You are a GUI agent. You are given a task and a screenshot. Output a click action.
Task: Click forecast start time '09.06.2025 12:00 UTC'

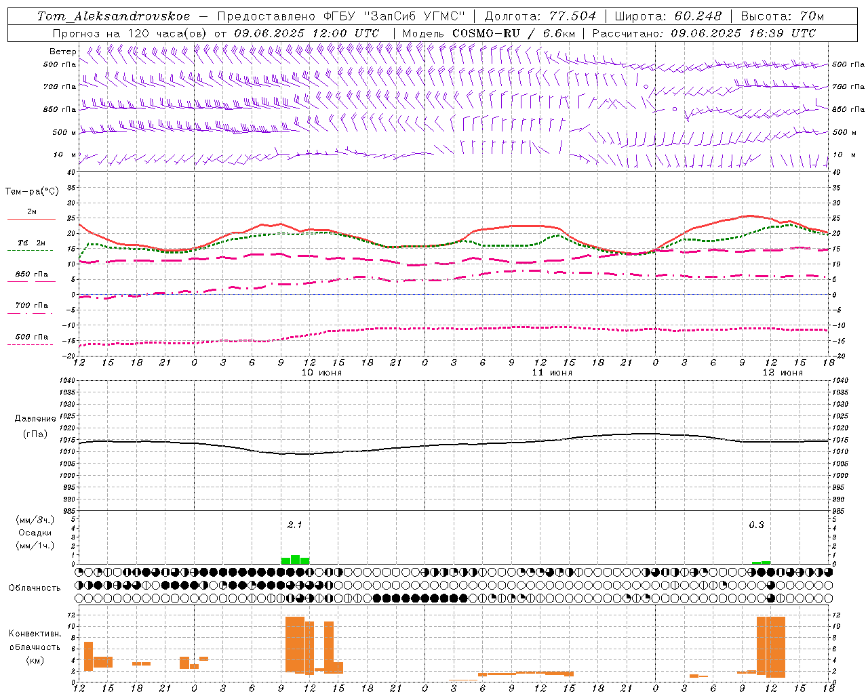307,33
